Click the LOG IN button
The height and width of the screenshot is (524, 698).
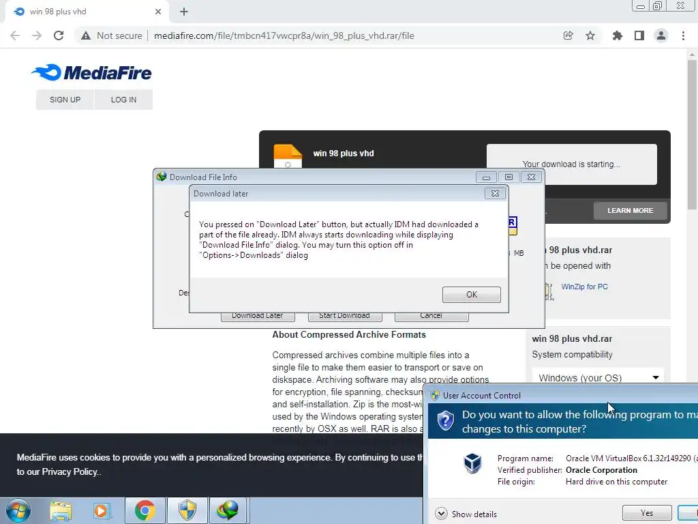coord(123,100)
